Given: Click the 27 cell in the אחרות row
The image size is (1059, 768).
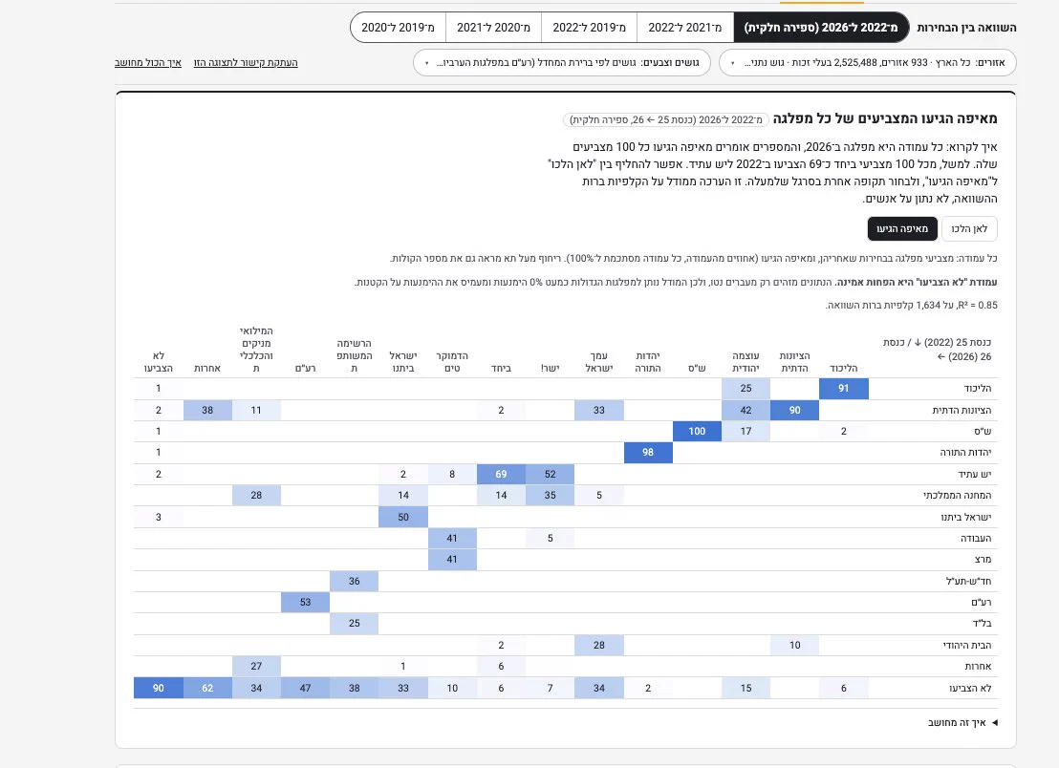Looking at the screenshot, I should point(256,666).
